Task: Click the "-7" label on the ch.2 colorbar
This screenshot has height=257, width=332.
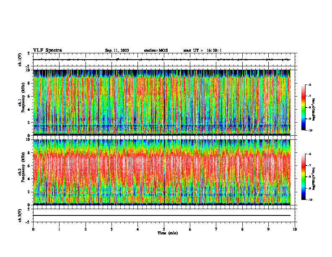Action: coord(309,165)
